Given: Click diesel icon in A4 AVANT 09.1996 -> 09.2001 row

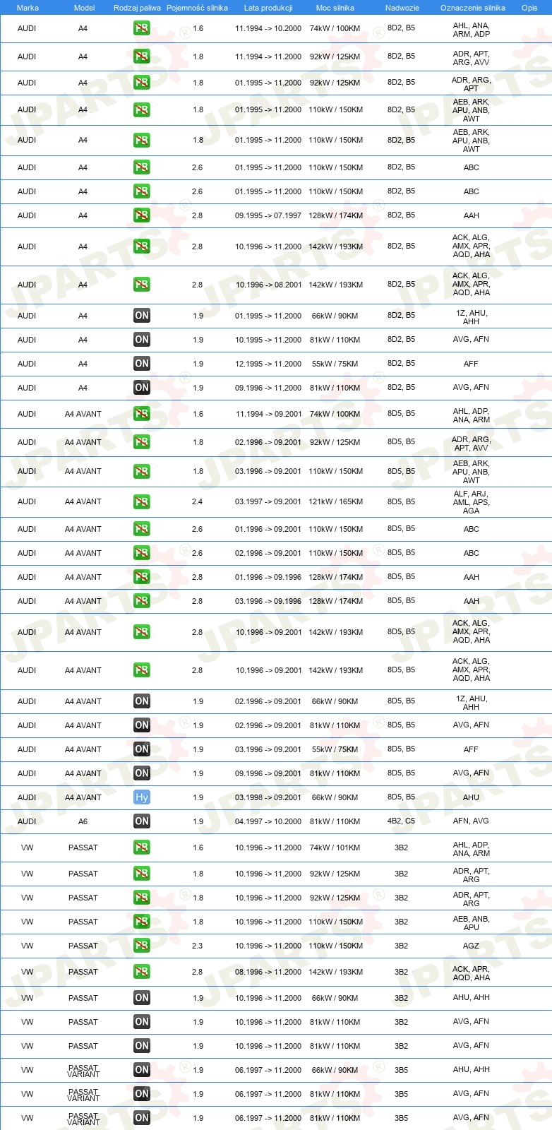Looking at the screenshot, I should 142,773.
